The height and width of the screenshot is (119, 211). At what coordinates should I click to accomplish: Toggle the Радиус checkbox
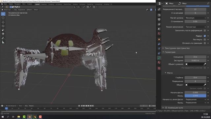[205, 36]
